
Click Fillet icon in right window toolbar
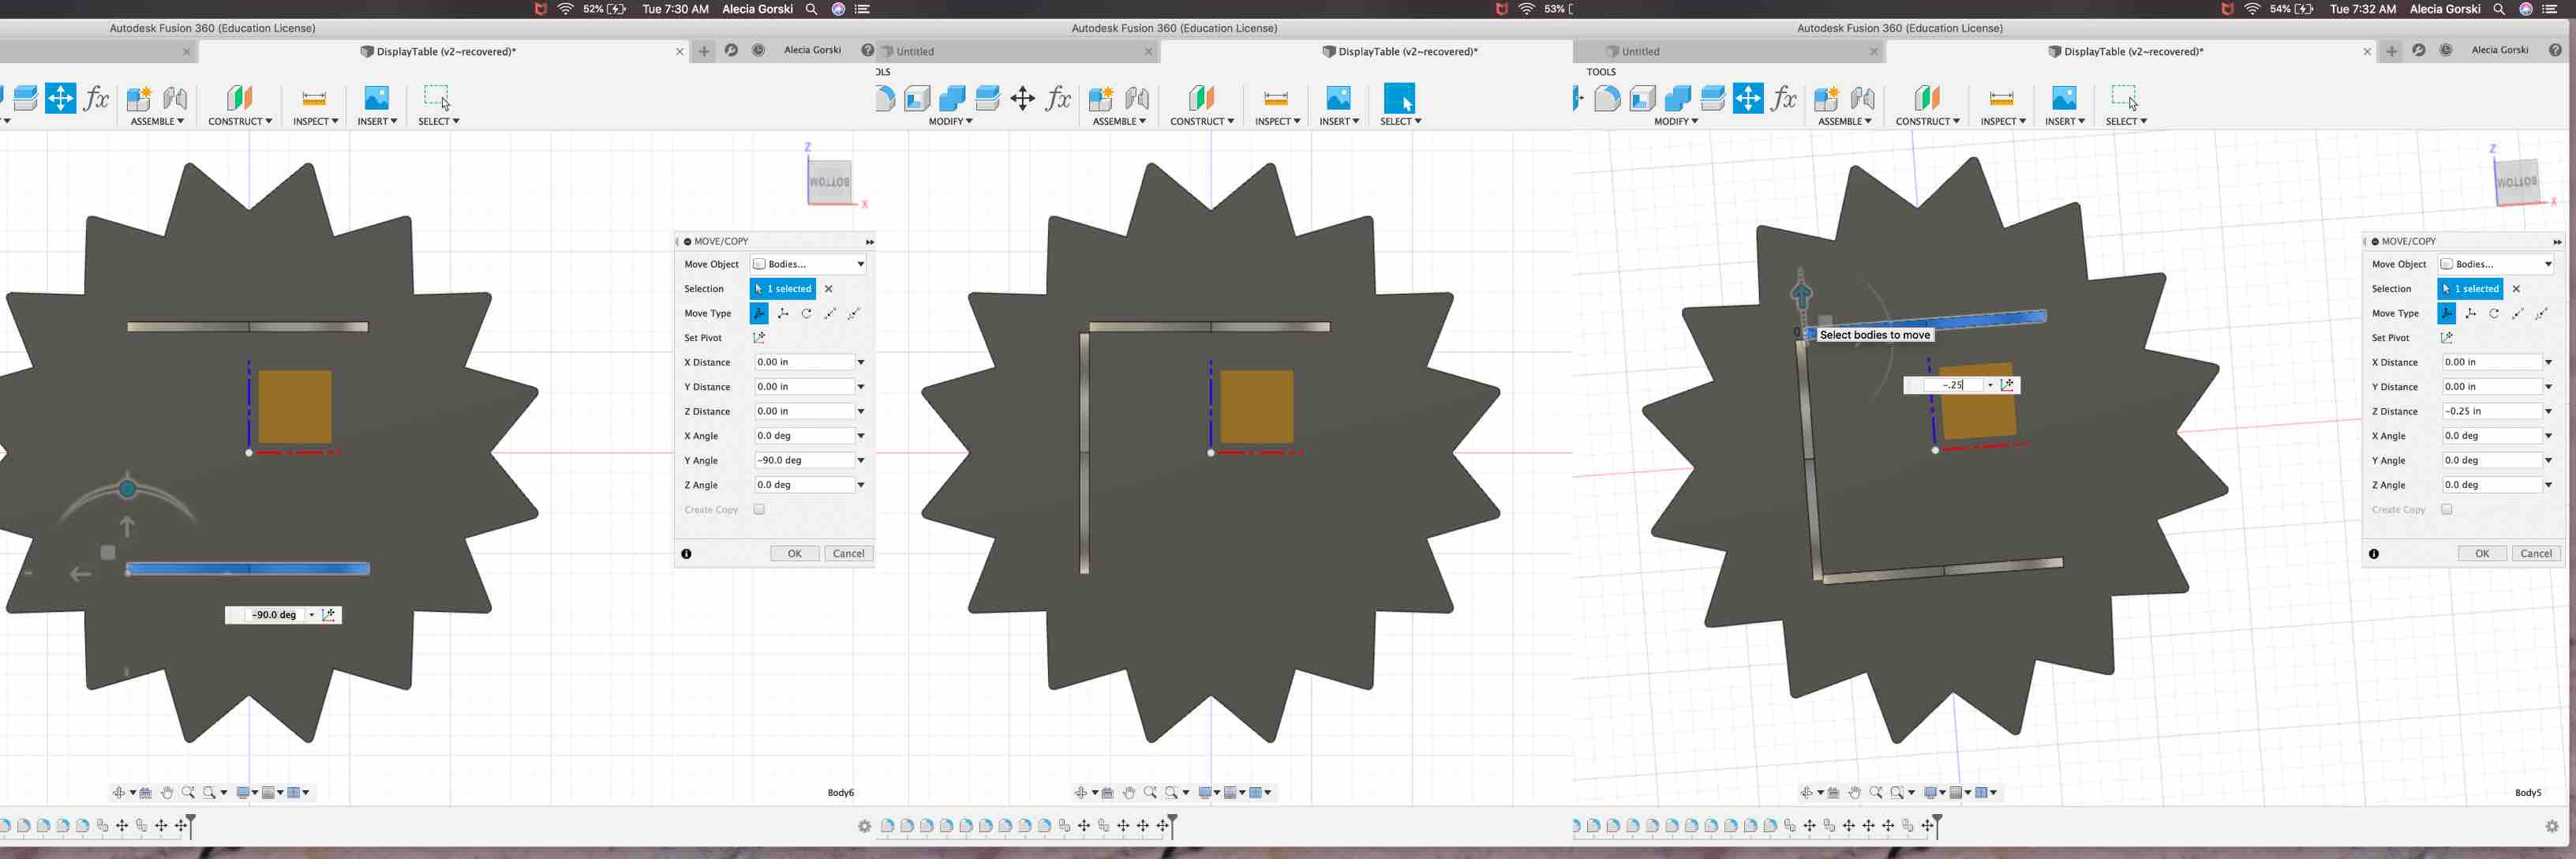tap(1607, 98)
